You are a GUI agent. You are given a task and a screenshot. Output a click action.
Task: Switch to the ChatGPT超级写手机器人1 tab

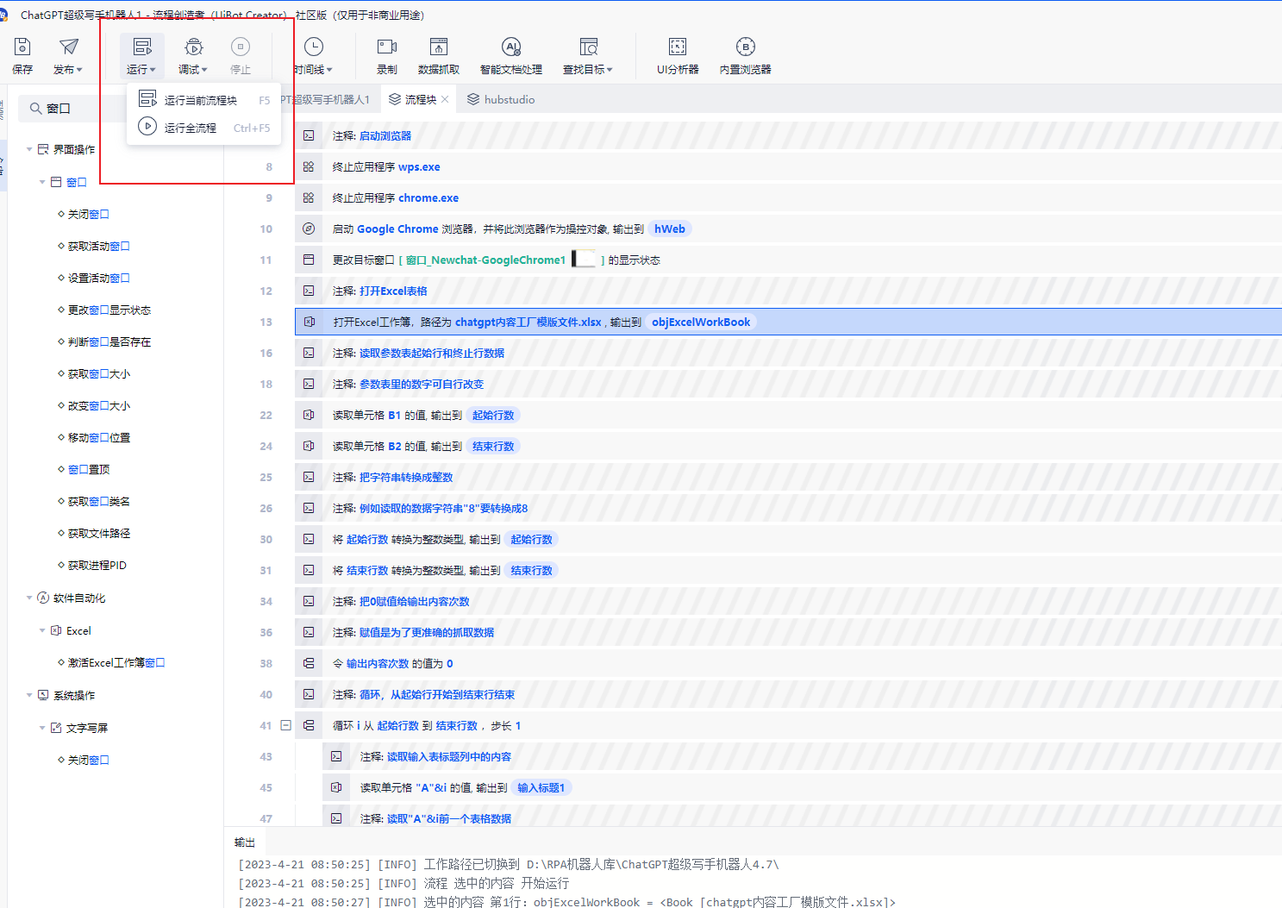(332, 100)
